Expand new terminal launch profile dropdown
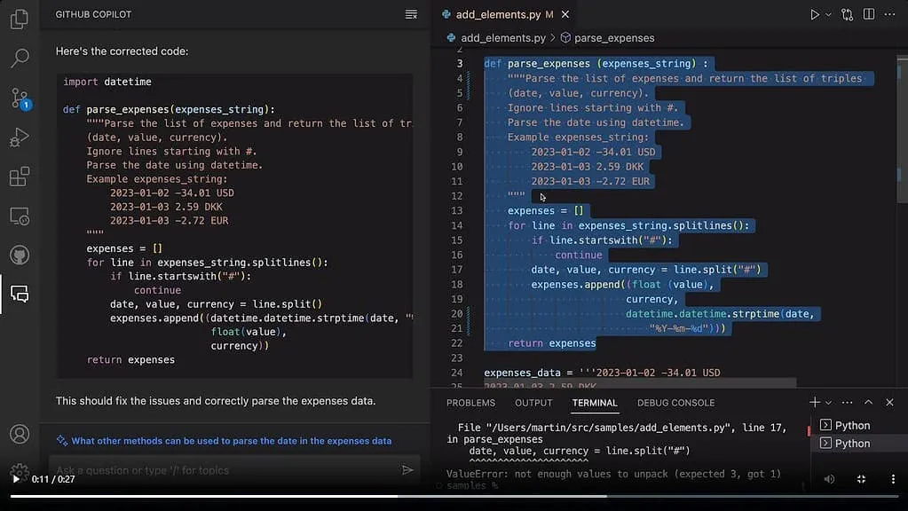 point(830,403)
